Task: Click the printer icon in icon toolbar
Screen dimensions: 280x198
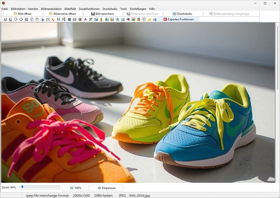Action: (x=155, y=19)
